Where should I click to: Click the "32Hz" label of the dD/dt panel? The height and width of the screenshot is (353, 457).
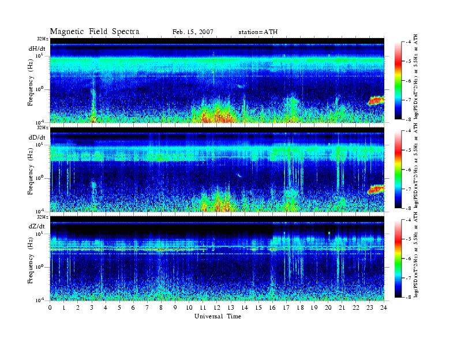pos(42,127)
